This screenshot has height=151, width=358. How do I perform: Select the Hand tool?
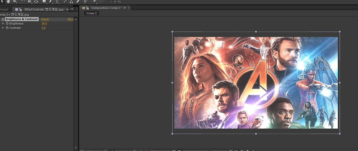point(8,1)
